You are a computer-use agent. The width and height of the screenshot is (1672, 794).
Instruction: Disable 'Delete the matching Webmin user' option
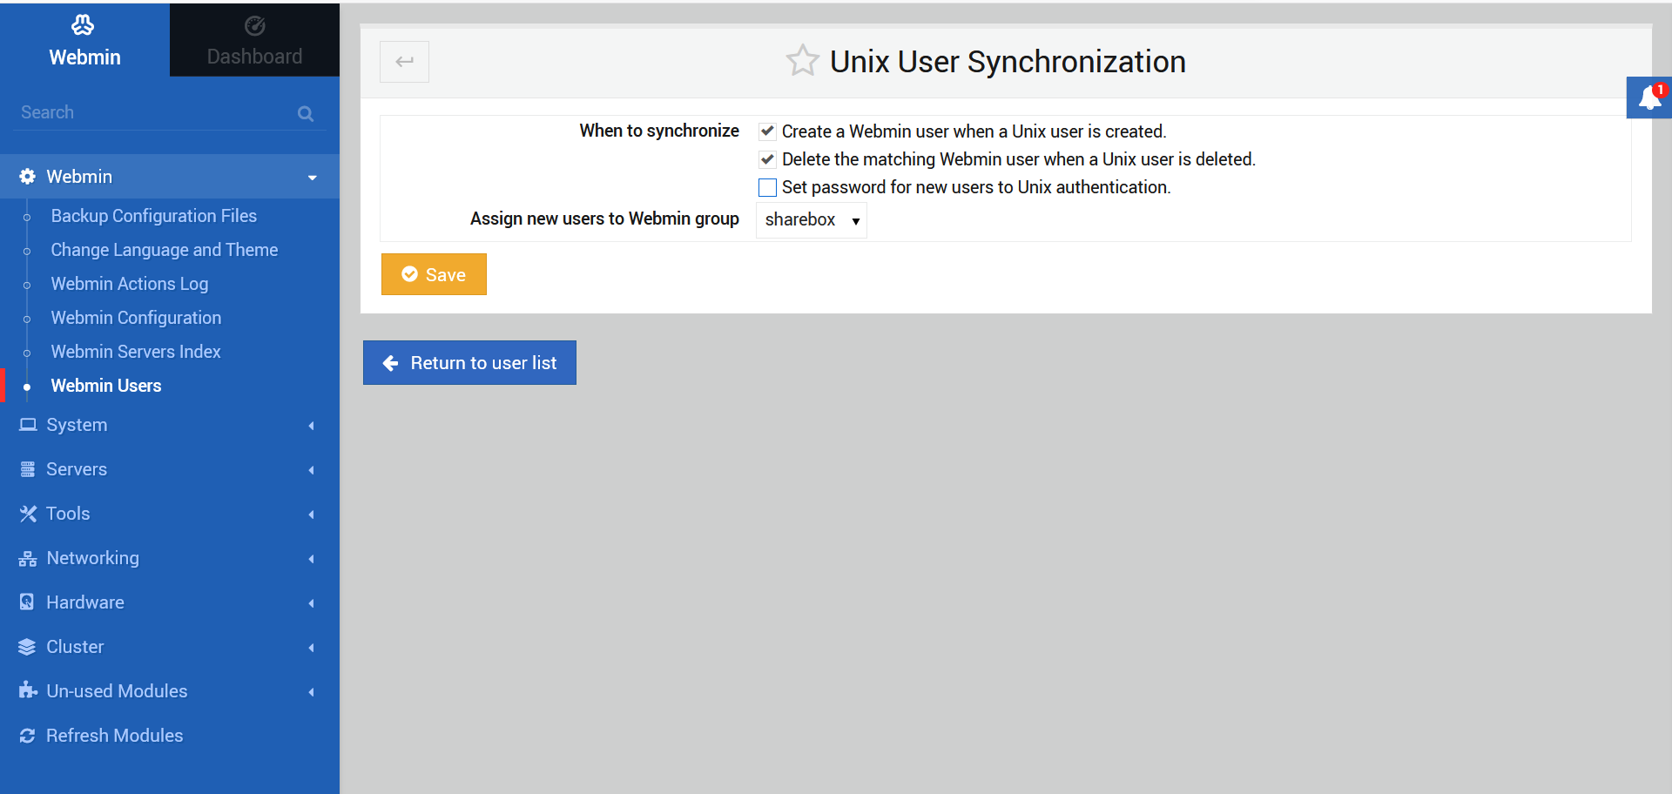click(767, 159)
